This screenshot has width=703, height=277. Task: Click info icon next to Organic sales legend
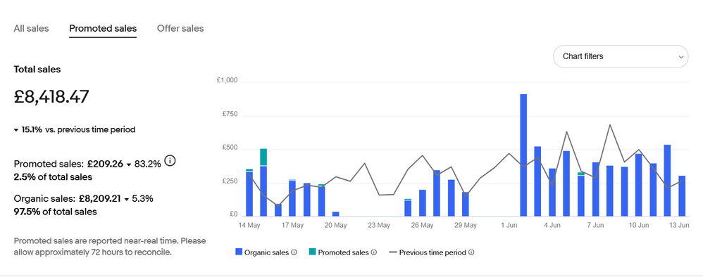[294, 252]
